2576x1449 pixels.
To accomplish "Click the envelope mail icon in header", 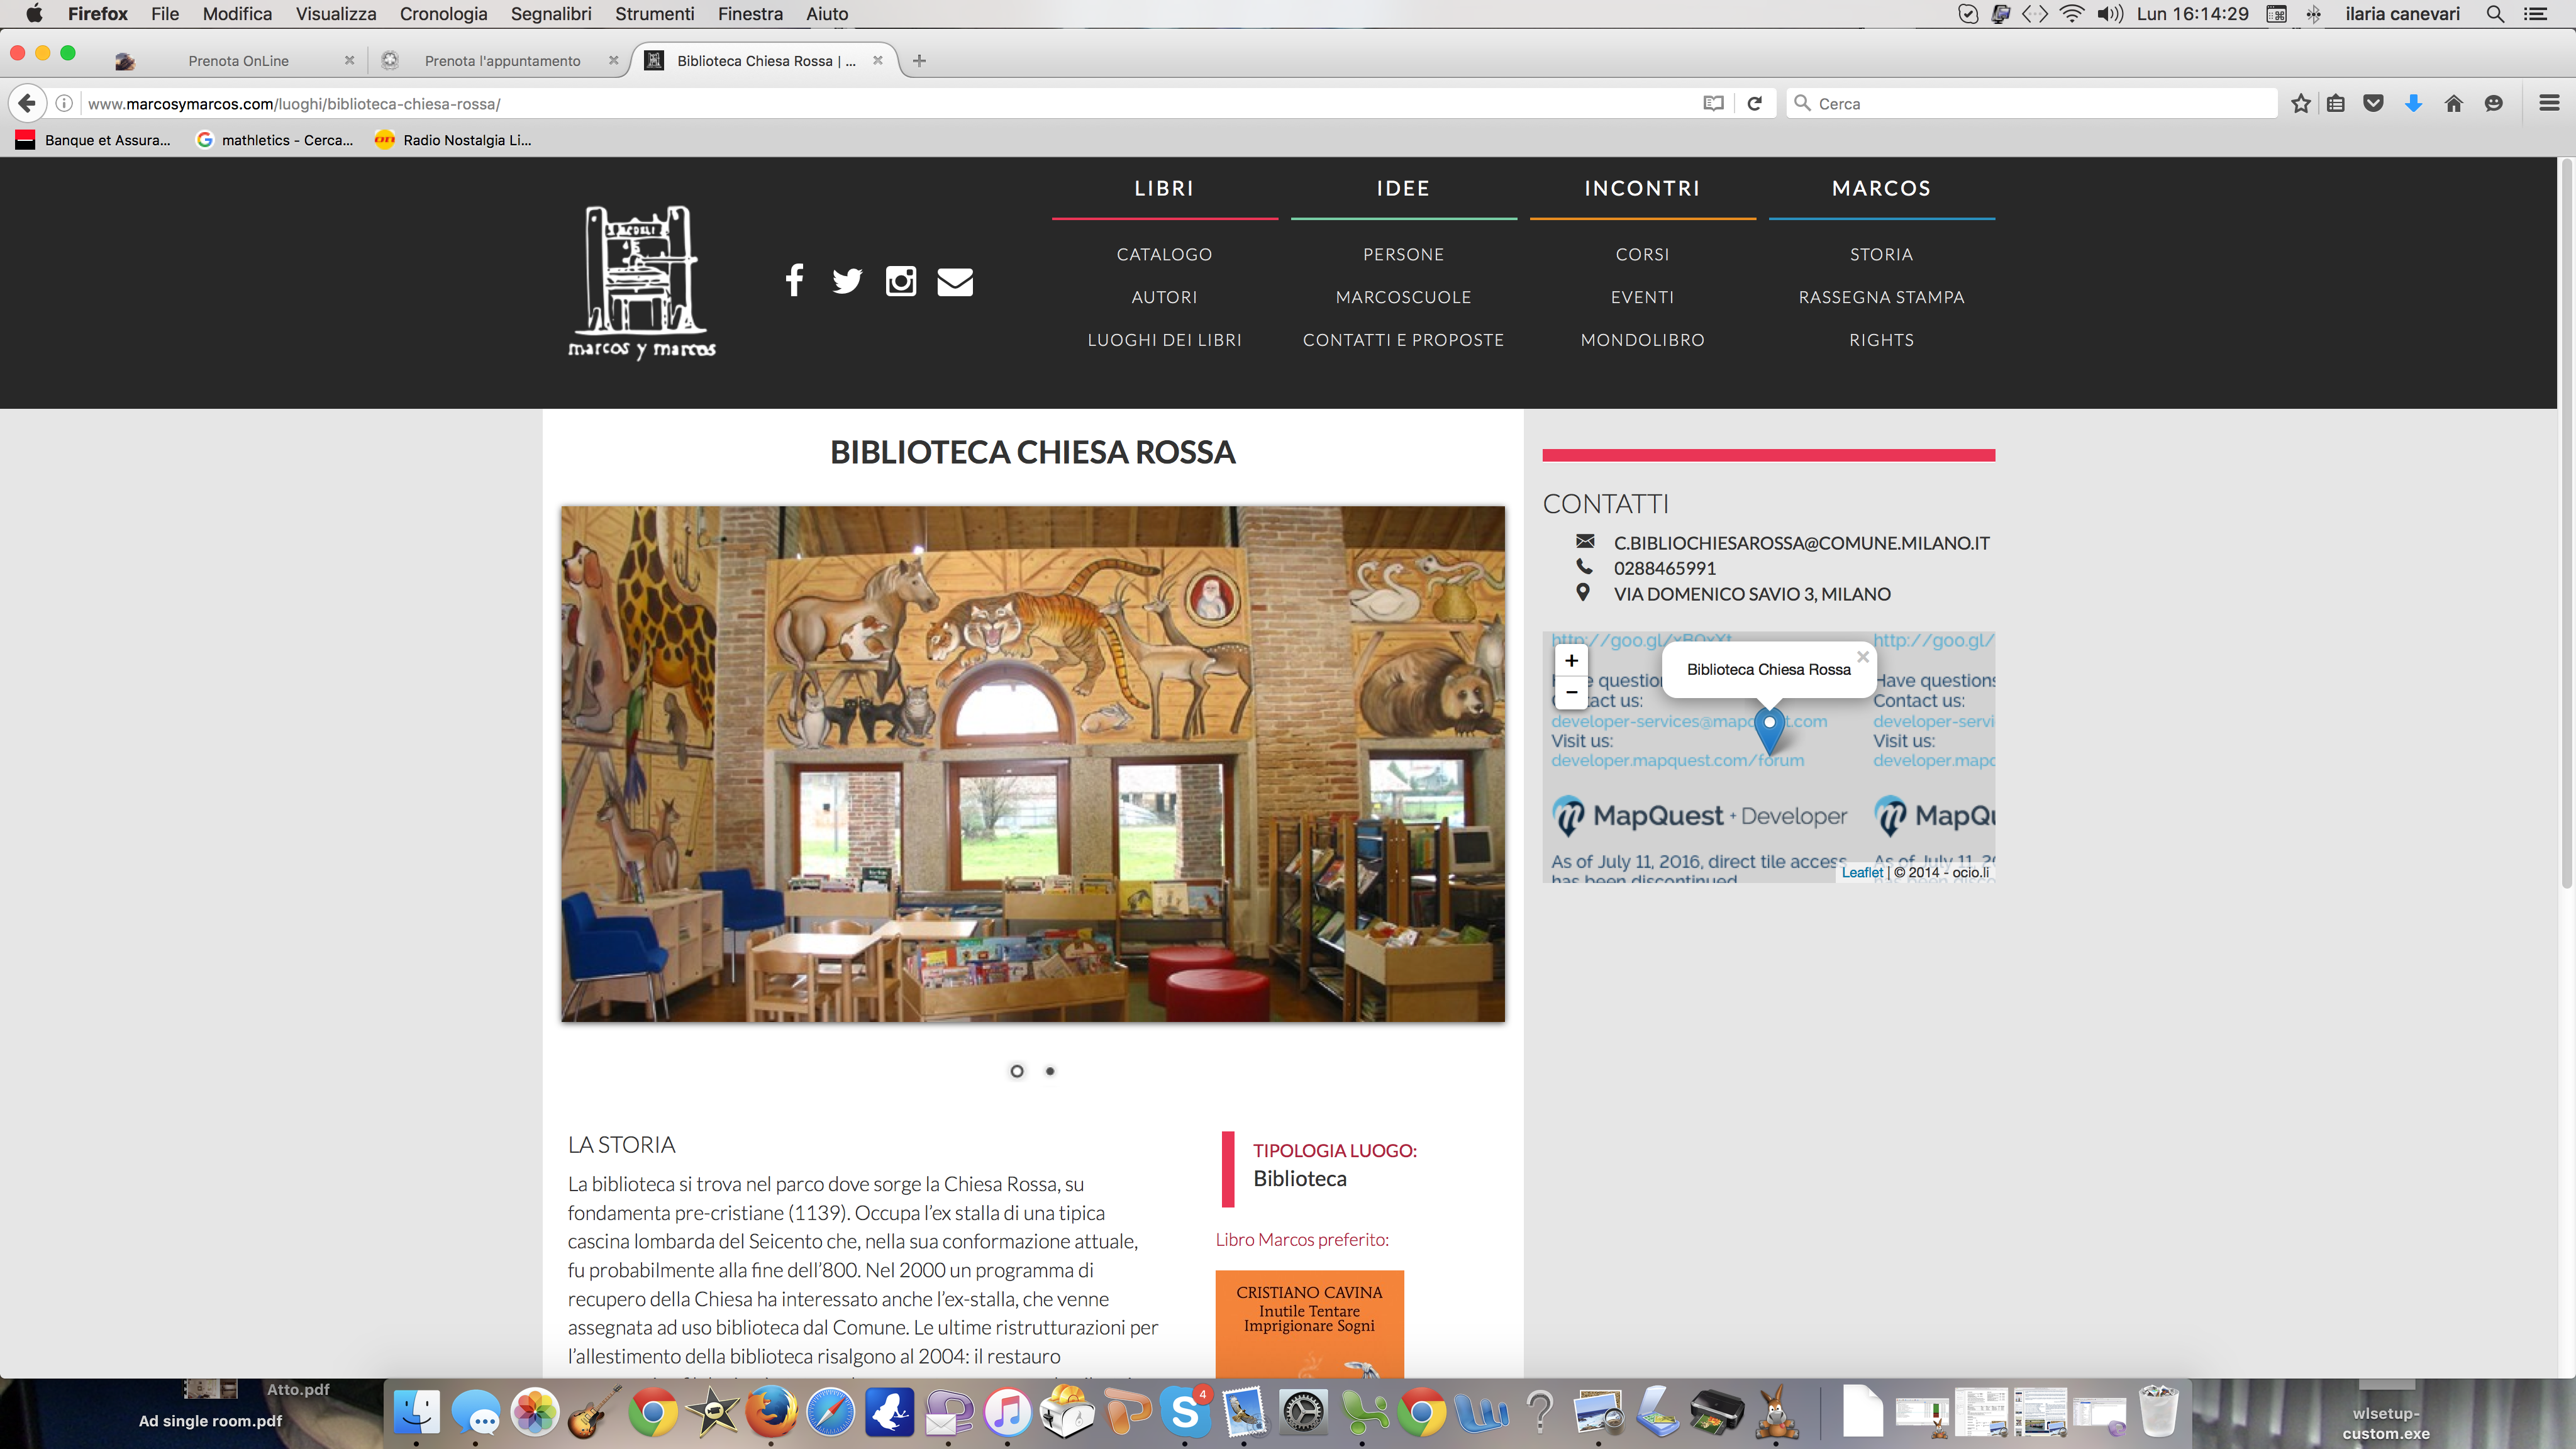I will pyautogui.click(x=954, y=282).
